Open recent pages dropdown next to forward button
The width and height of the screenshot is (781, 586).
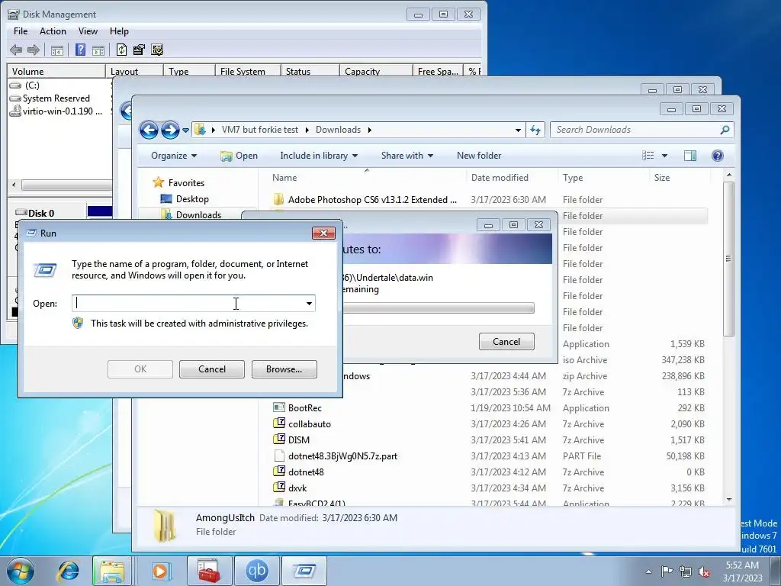(186, 130)
